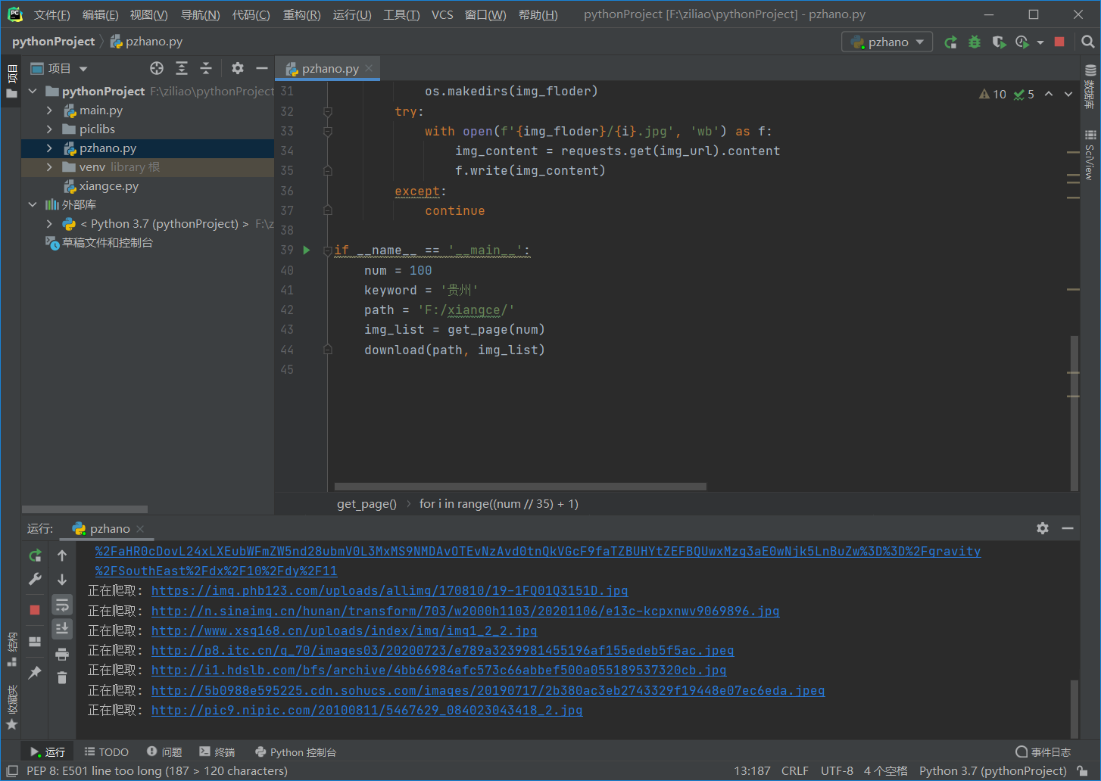This screenshot has width=1101, height=781.
Task: Expand the venv library root folder
Action: 49,167
